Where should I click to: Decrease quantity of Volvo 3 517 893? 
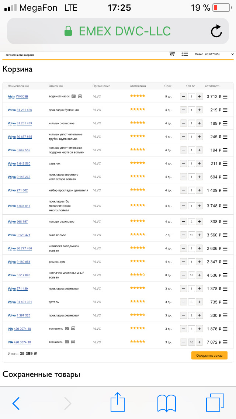click(183, 275)
